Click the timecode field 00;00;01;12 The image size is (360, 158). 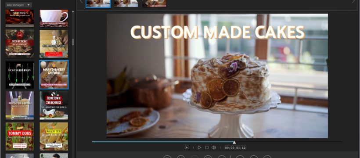click(235, 147)
